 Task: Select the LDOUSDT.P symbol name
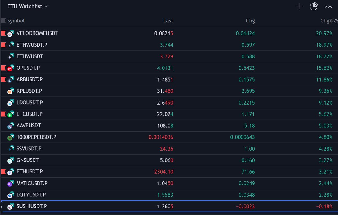[30, 102]
